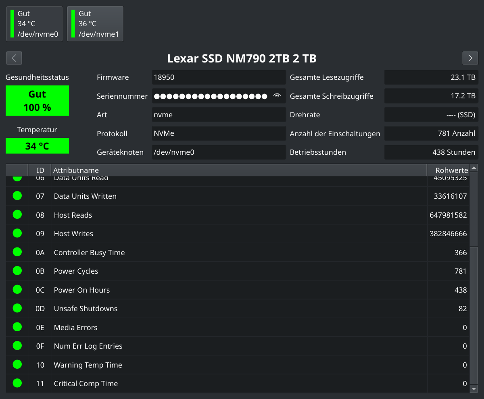484x399 pixels.
Task: Select the Power On Hours attribute name
Action: pos(81,290)
